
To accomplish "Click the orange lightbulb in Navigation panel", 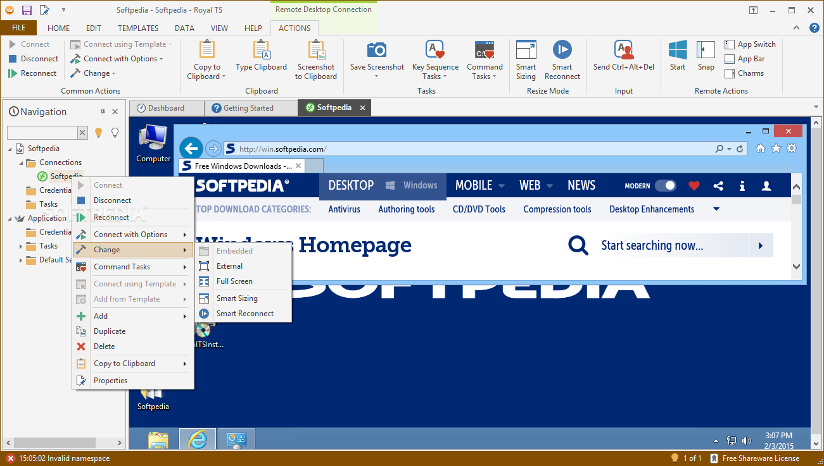I will click(98, 132).
